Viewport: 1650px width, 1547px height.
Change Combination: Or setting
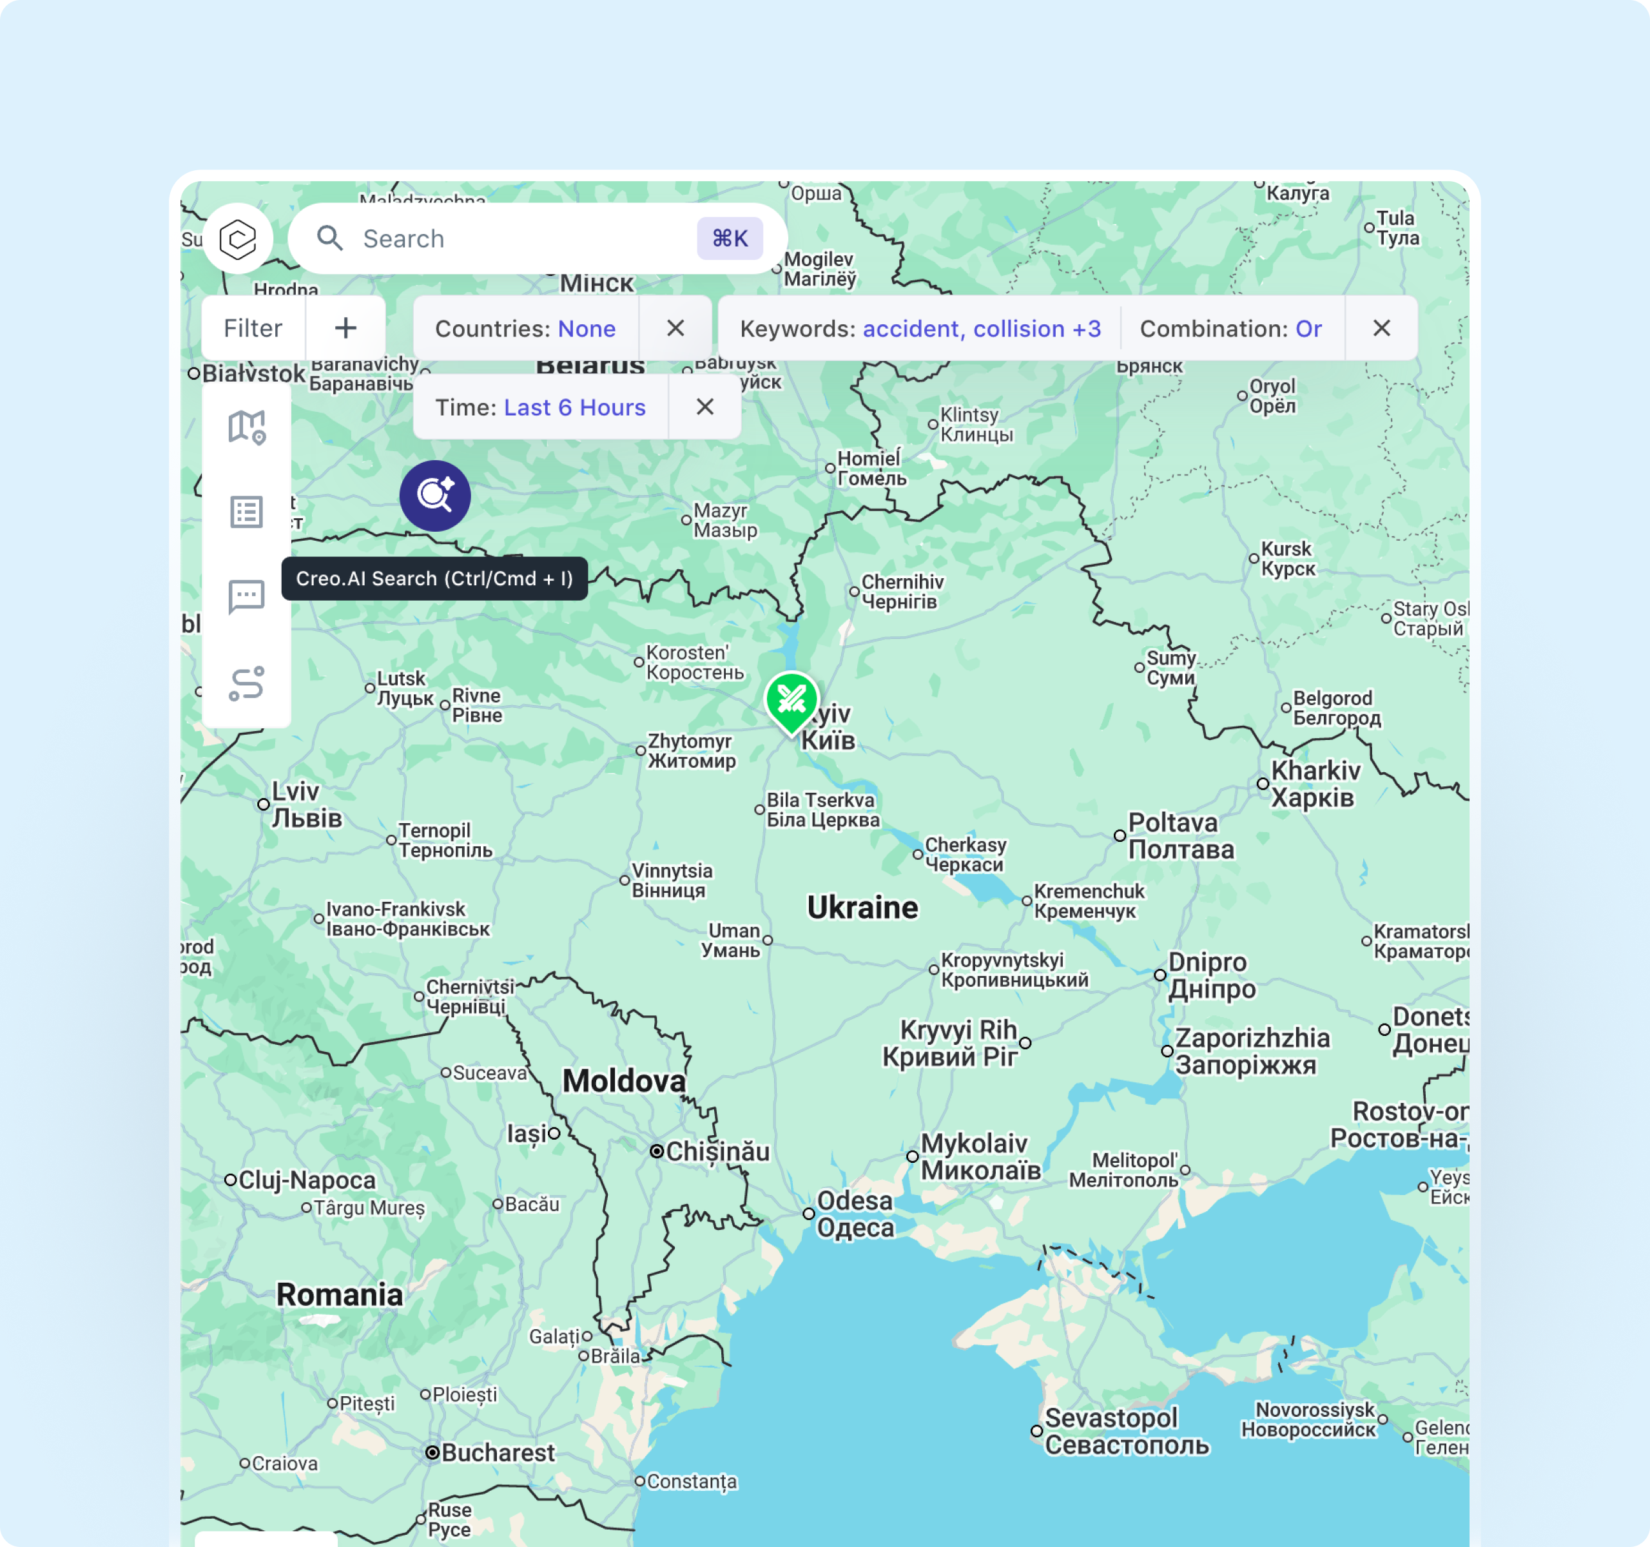1231,329
